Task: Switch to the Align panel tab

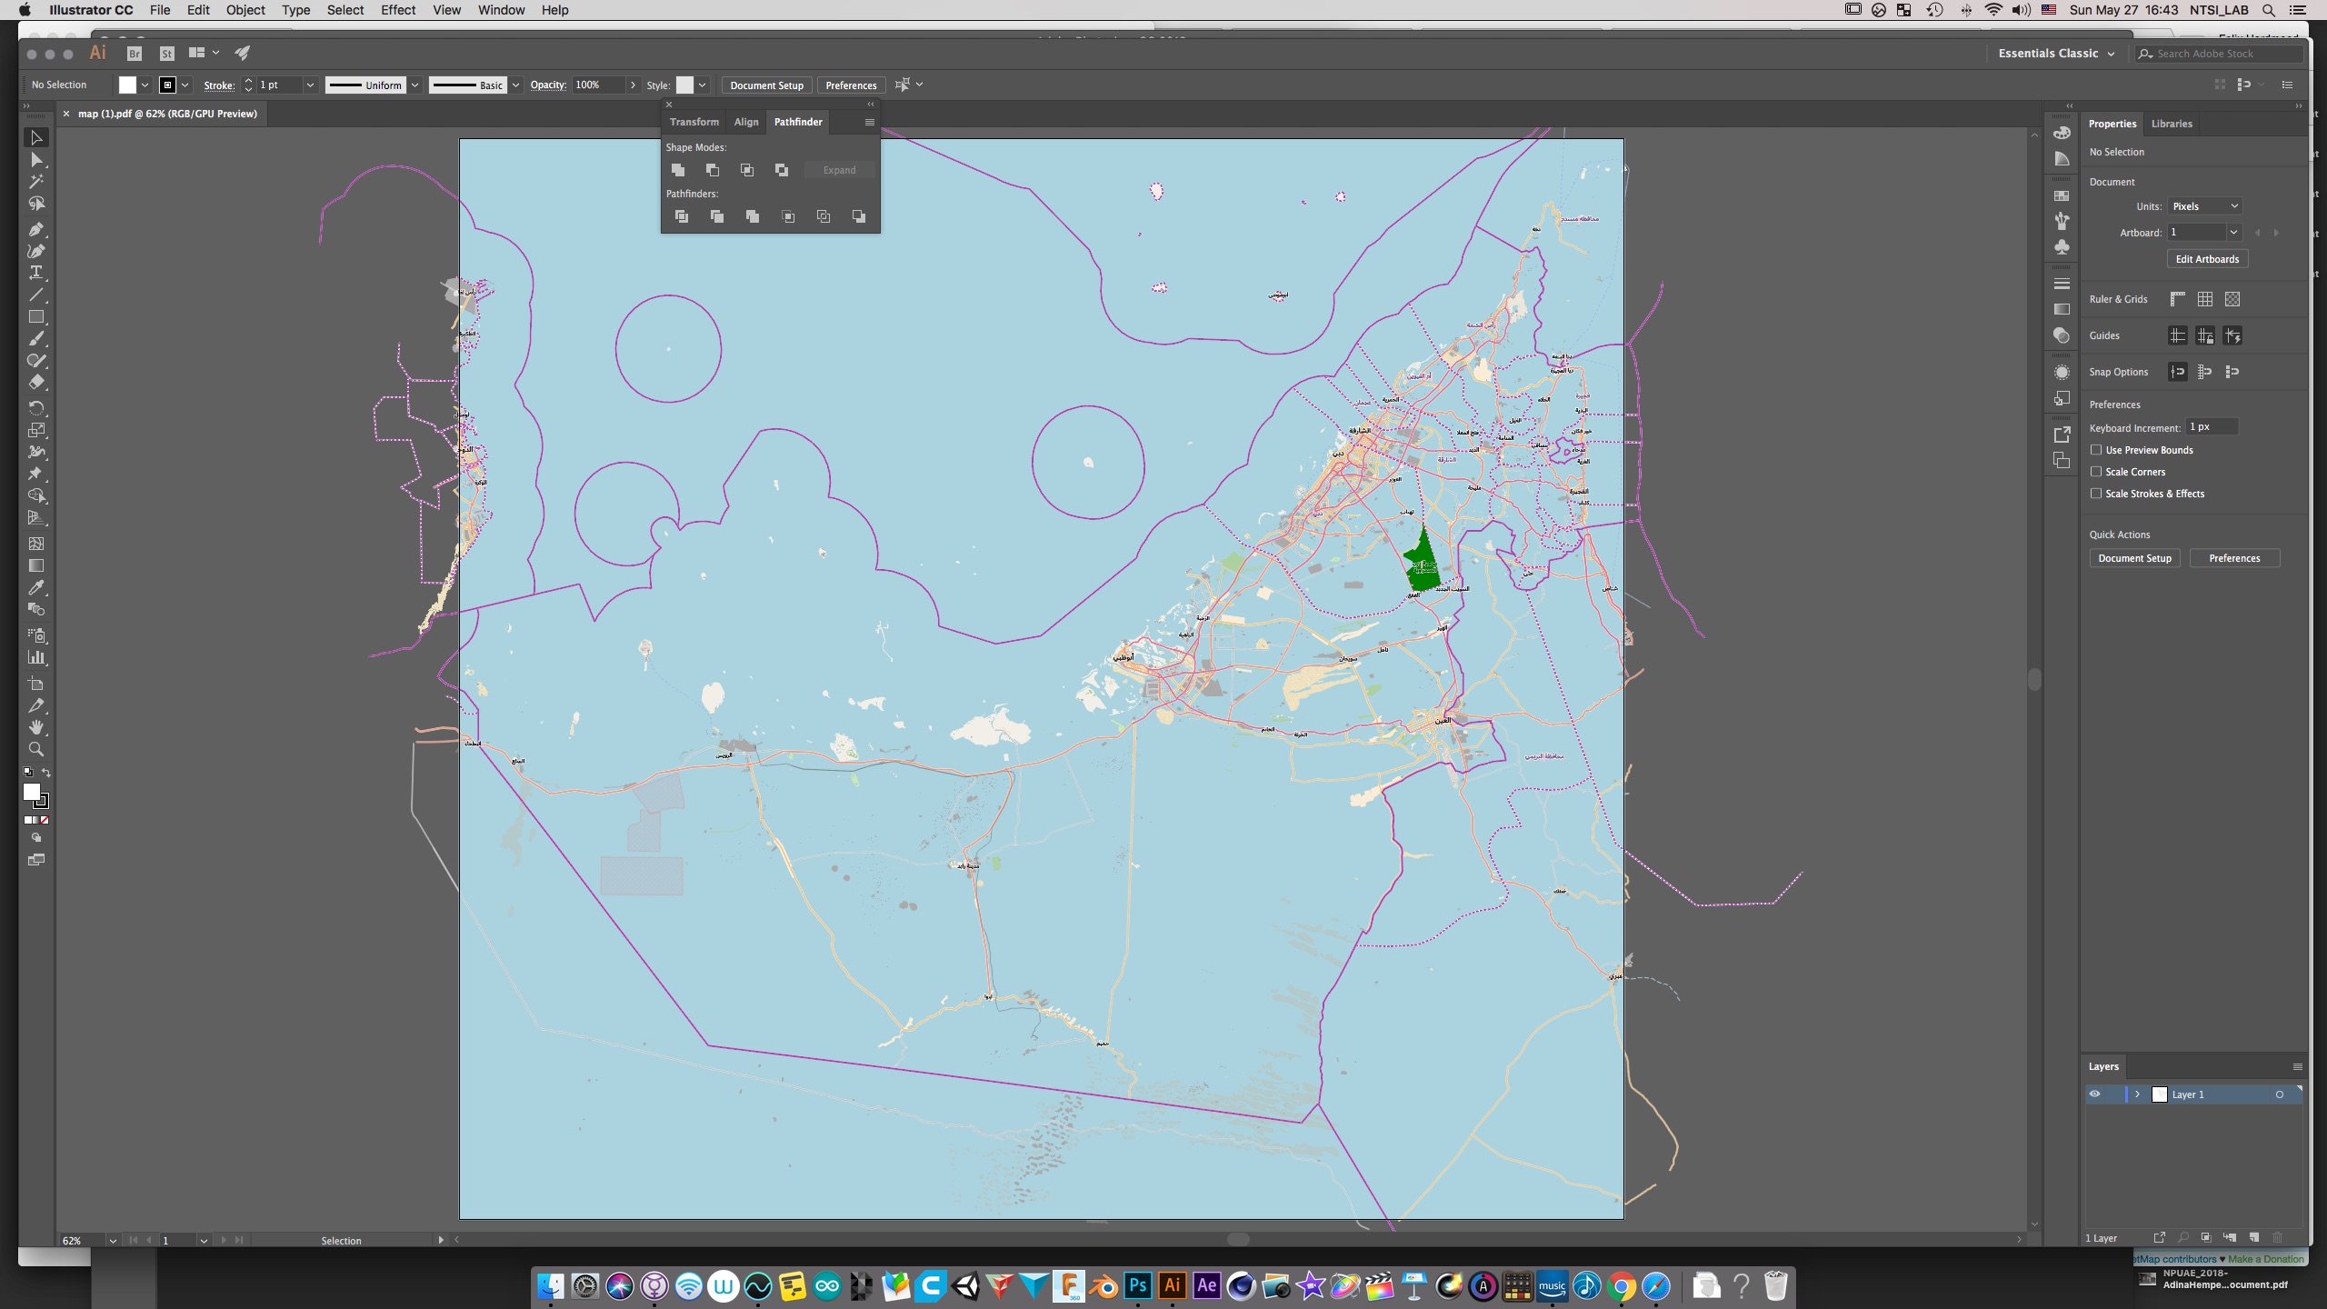Action: click(745, 122)
